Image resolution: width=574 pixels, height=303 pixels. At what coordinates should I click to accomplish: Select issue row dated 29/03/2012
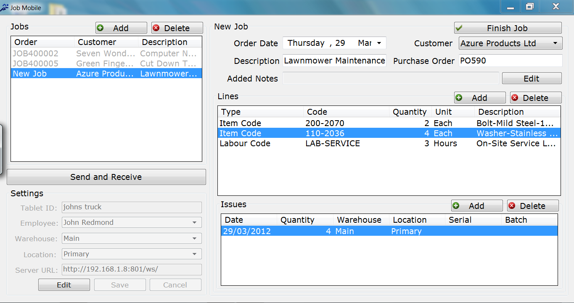[389, 231]
